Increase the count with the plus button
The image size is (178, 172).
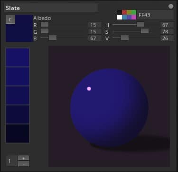tap(23, 158)
